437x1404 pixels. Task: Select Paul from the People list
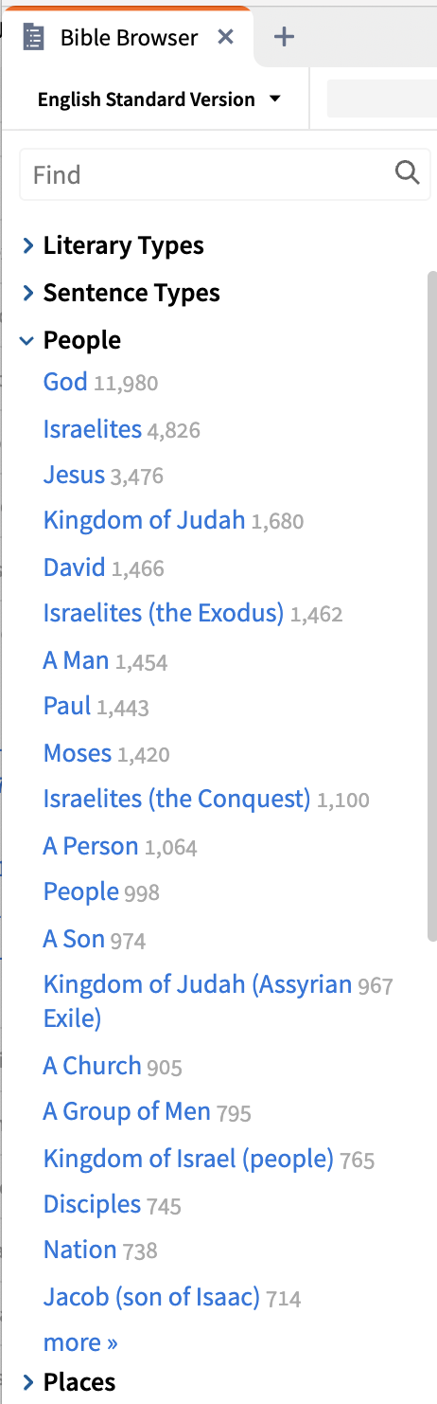[67, 706]
